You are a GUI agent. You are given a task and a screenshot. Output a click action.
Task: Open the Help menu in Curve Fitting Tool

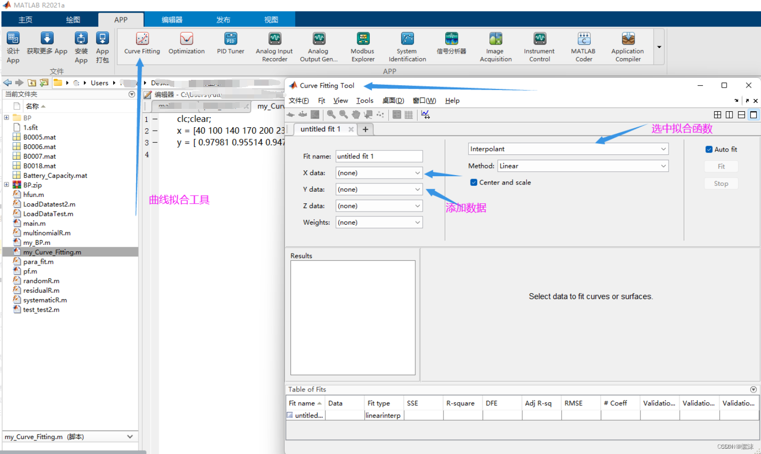(x=452, y=101)
